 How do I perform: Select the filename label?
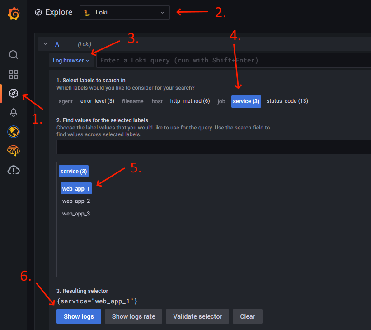[x=132, y=101]
